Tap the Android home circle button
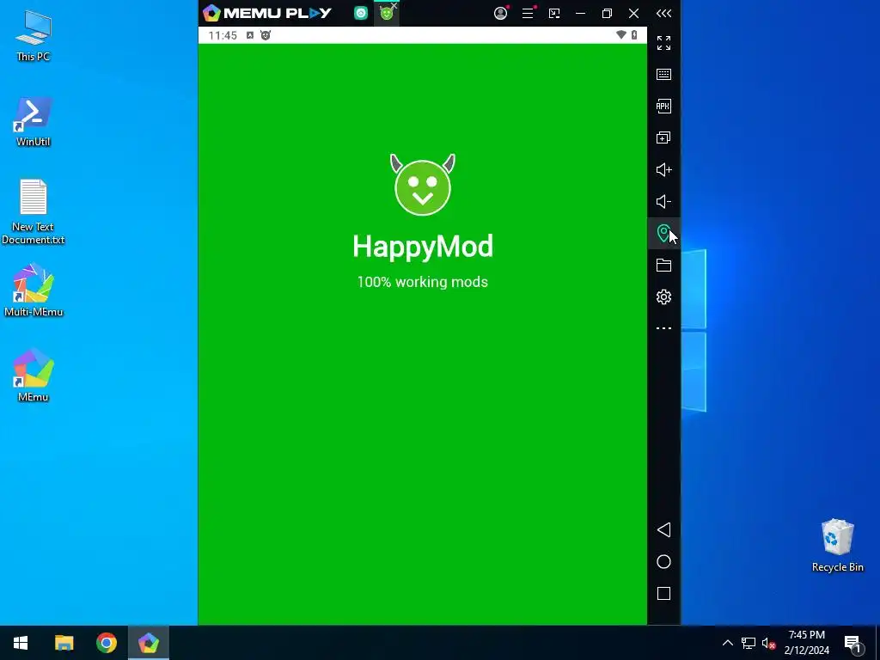 pyautogui.click(x=664, y=562)
